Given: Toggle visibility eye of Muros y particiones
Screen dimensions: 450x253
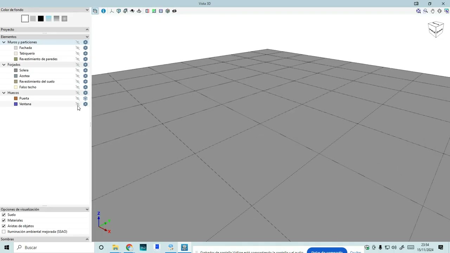Looking at the screenshot, I should [x=78, y=42].
